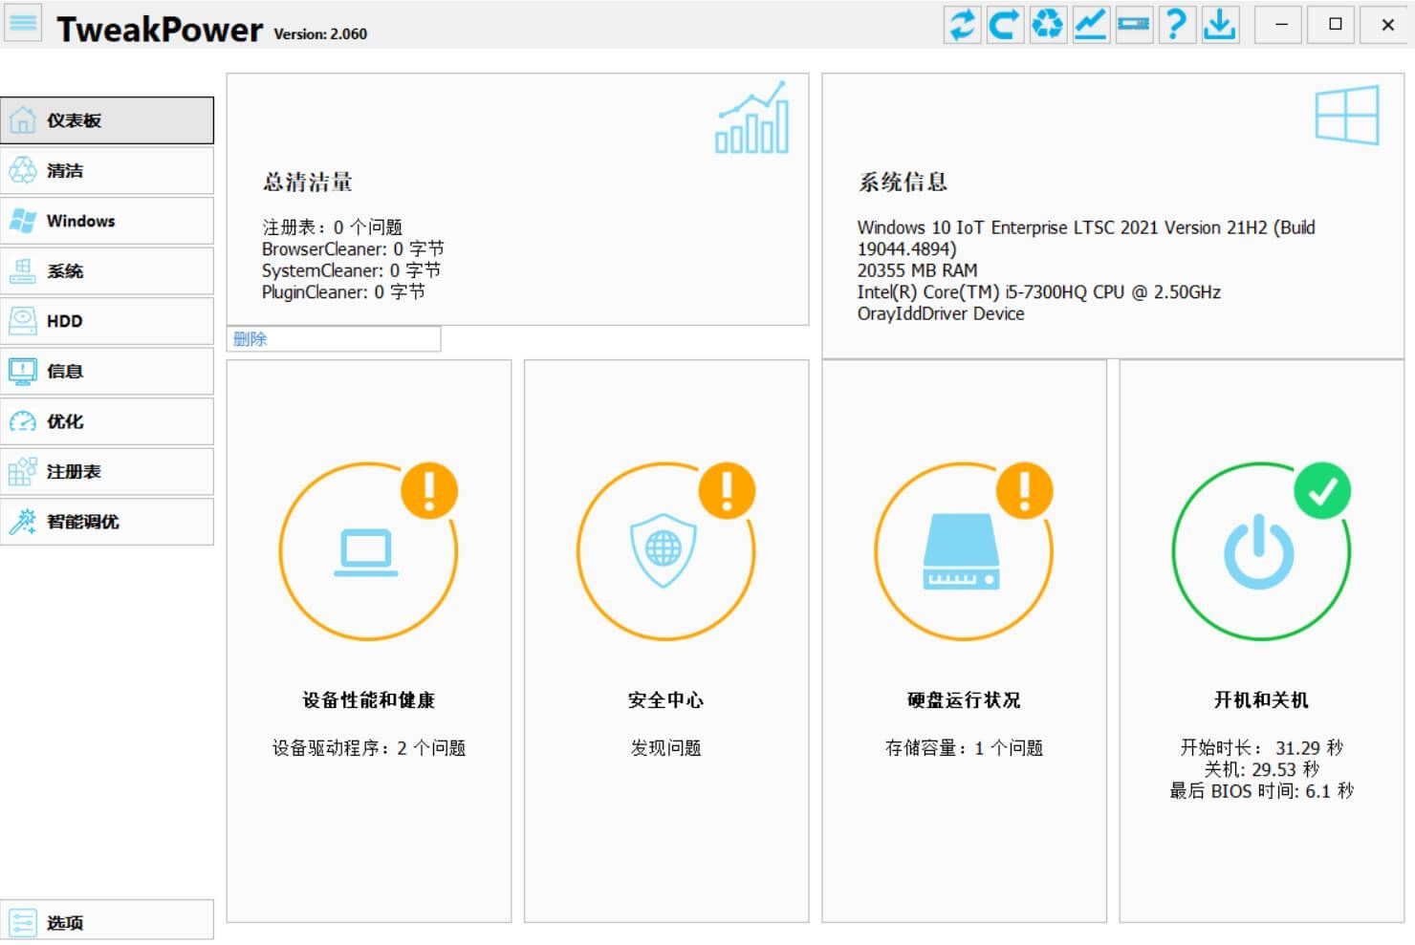Click the 系统信息 heading
This screenshot has width=1415, height=945.
[x=903, y=182]
